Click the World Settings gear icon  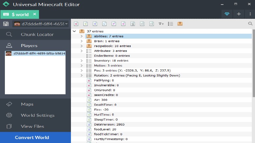coord(9,115)
